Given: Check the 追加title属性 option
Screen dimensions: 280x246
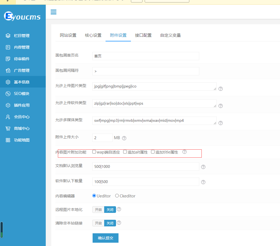Looking at the screenshot, I should (153, 152).
